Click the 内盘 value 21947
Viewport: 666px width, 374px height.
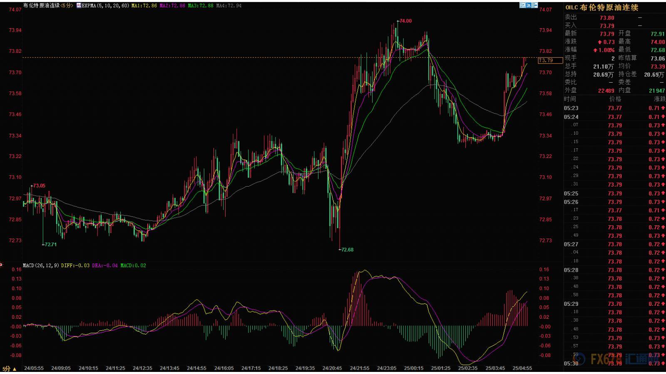657,91
